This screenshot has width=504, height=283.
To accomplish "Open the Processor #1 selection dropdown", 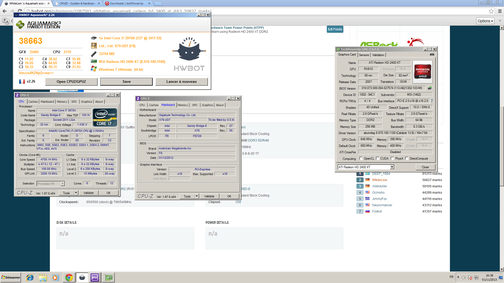I will (62, 184).
